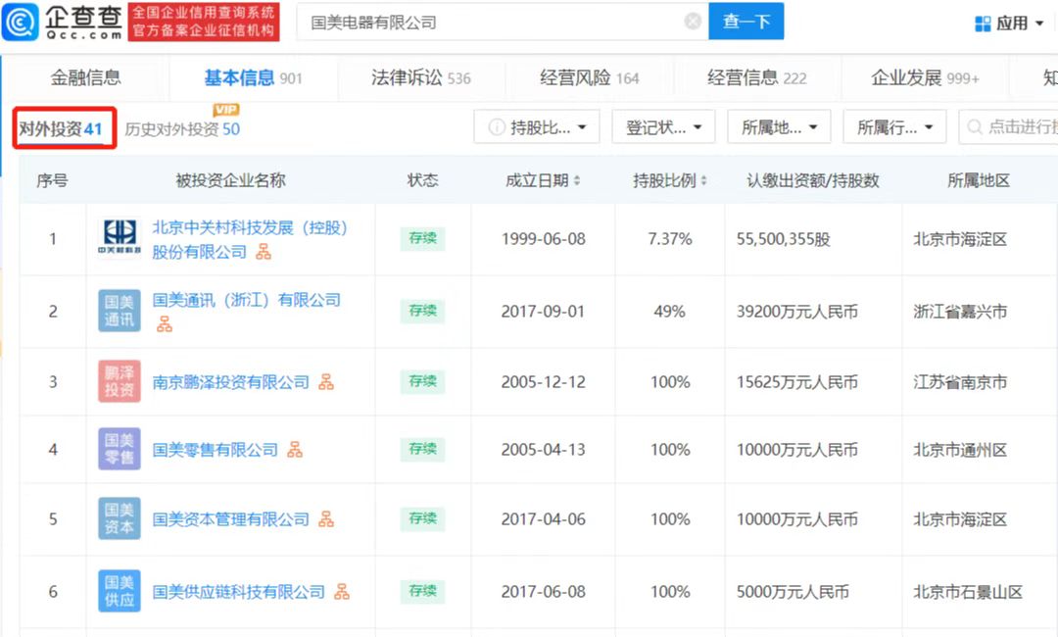Open 北京中关村科技发展 company logo
Image resolution: width=1058 pixels, height=637 pixels.
coord(120,236)
